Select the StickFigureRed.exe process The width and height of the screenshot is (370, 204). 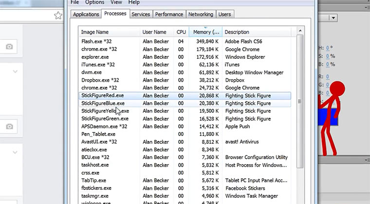click(x=103, y=96)
